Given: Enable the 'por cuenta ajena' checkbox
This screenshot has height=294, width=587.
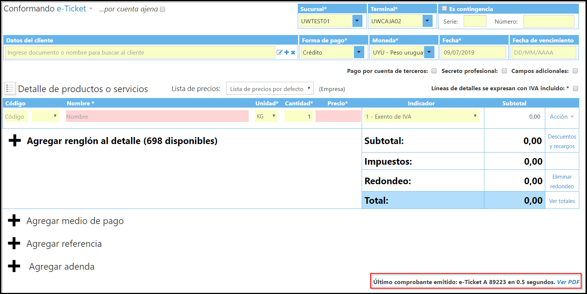Looking at the screenshot, I should tap(163, 9).
